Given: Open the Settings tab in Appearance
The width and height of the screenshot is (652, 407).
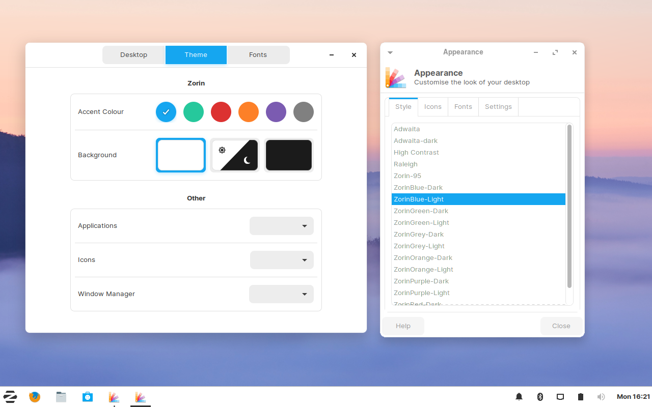Looking at the screenshot, I should pos(498,107).
